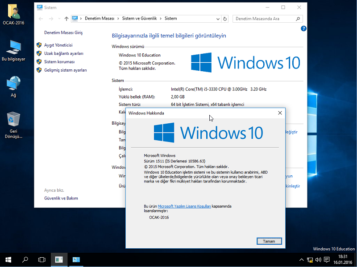Select the Sürüm 1511 build text
This screenshot has height=267, width=357.
pyautogui.click(x=174, y=161)
